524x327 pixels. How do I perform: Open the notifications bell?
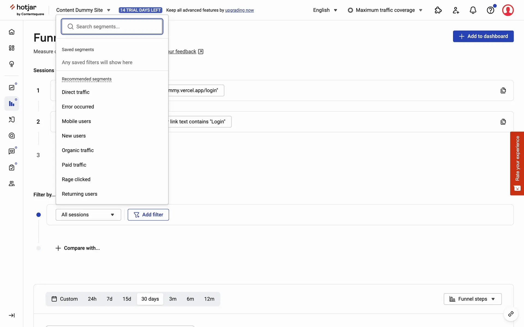(x=473, y=10)
